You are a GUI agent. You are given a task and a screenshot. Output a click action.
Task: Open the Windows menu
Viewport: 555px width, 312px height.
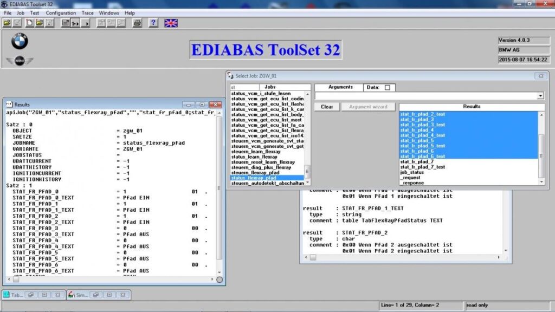[108, 13]
